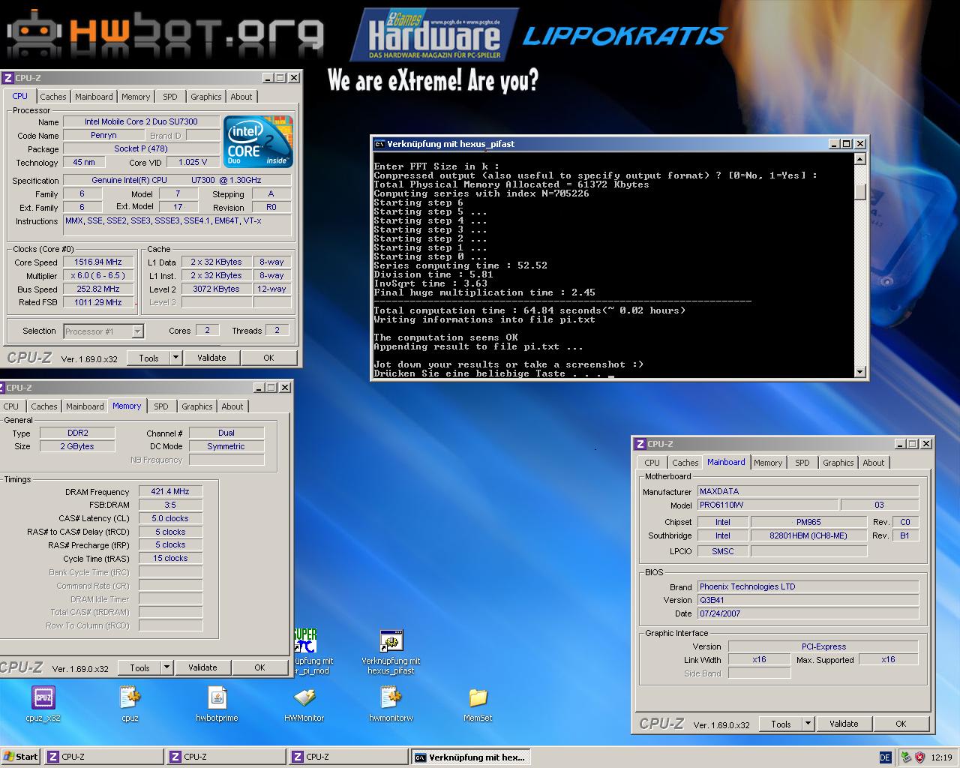Screen dimensions: 960x768
Task: Switch to first CPU-Z taskbar button
Action: [x=103, y=757]
